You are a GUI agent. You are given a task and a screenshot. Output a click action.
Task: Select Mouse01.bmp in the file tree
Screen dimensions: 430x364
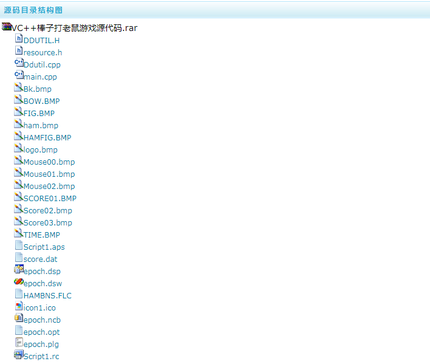pyautogui.click(x=49, y=174)
